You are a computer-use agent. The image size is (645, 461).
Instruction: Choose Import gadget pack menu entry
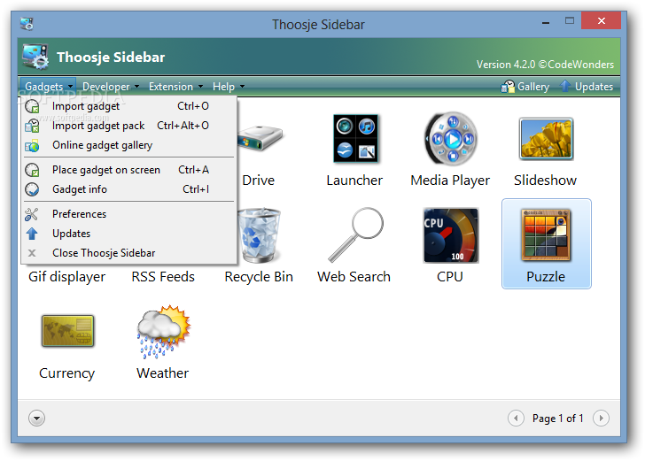128,126
